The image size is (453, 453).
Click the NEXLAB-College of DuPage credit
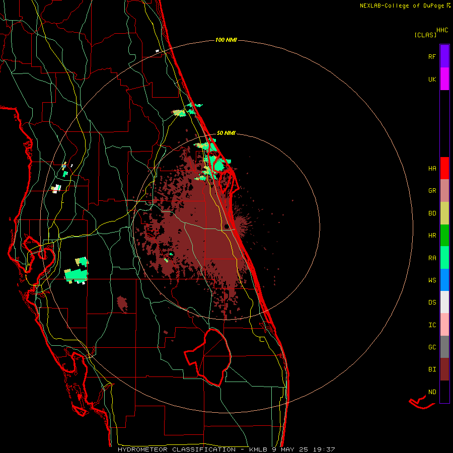click(405, 6)
